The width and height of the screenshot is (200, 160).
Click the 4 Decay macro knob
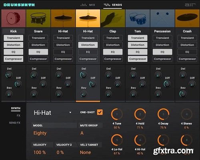pyautogui.click(x=163, y=114)
